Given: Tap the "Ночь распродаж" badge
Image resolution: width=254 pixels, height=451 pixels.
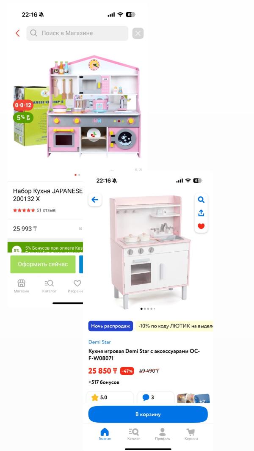Looking at the screenshot, I should click(110, 326).
